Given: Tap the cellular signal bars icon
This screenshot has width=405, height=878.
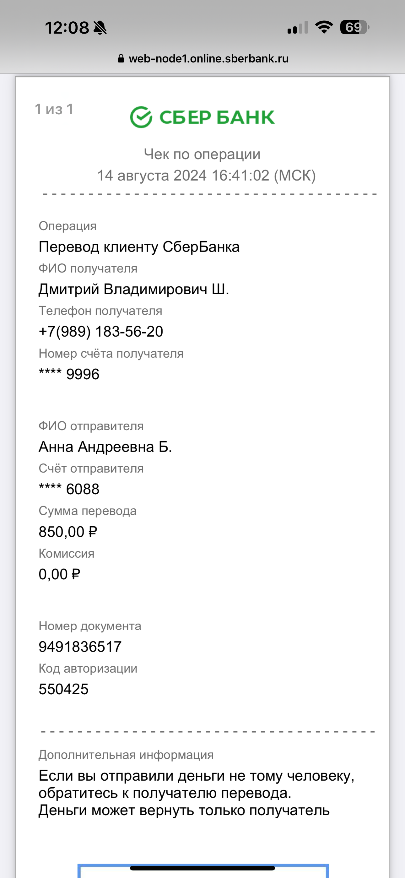Looking at the screenshot, I should pos(298,27).
